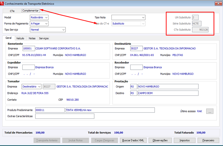This screenshot has width=223, height=146.
Task: Click the CTe Substituto field 902126
Action: [200, 30]
